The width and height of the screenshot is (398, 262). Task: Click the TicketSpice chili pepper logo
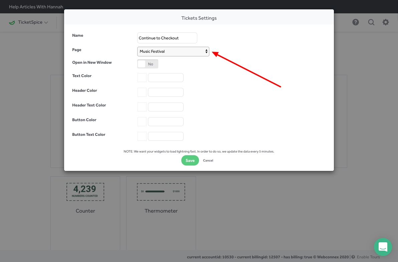[12, 22]
